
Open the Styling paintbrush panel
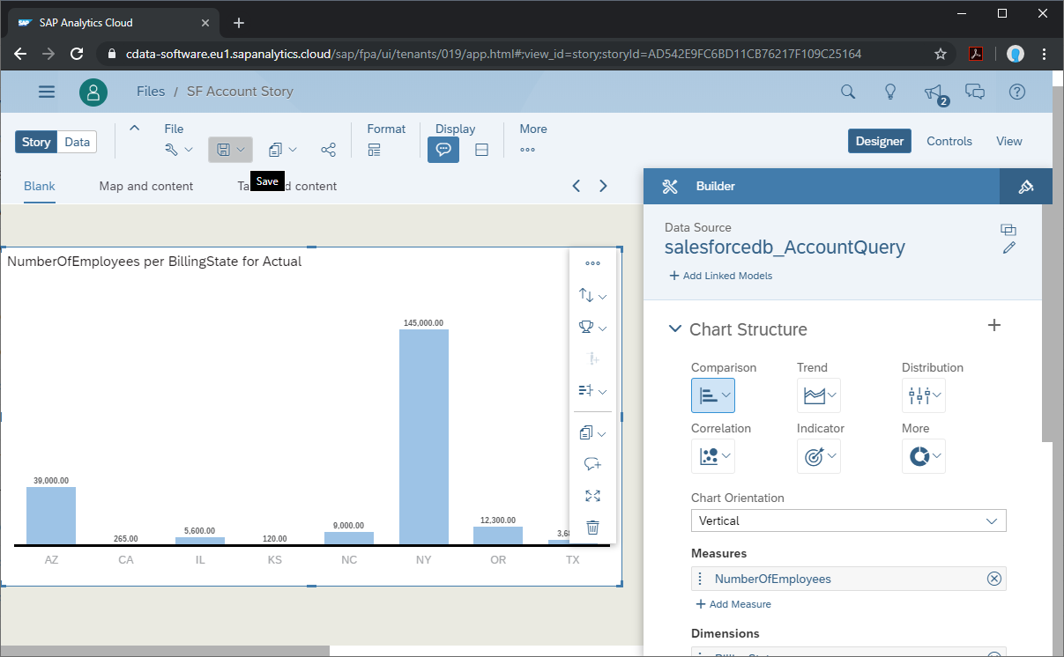(x=1025, y=186)
